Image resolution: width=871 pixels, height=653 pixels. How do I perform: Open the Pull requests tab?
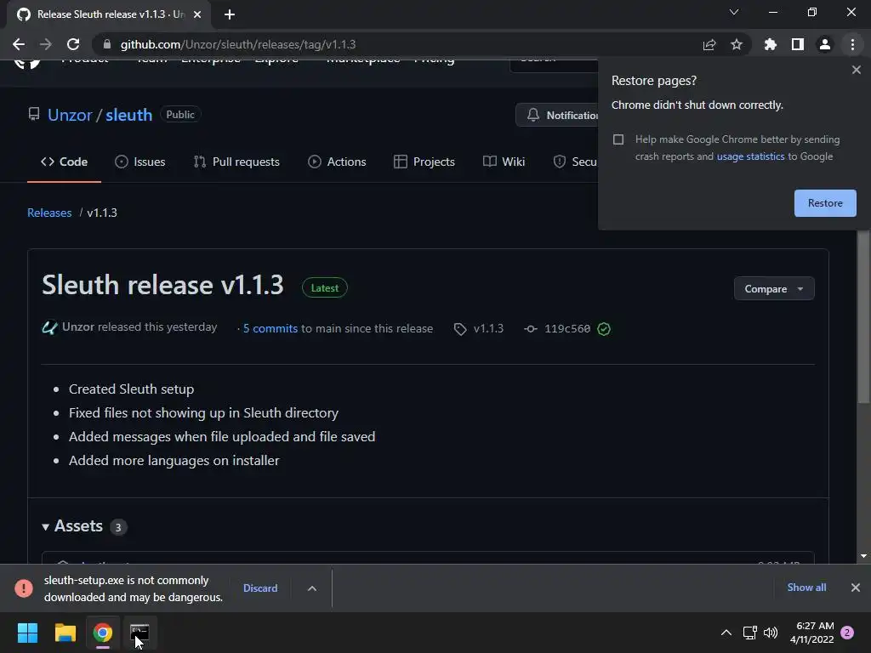(x=236, y=162)
